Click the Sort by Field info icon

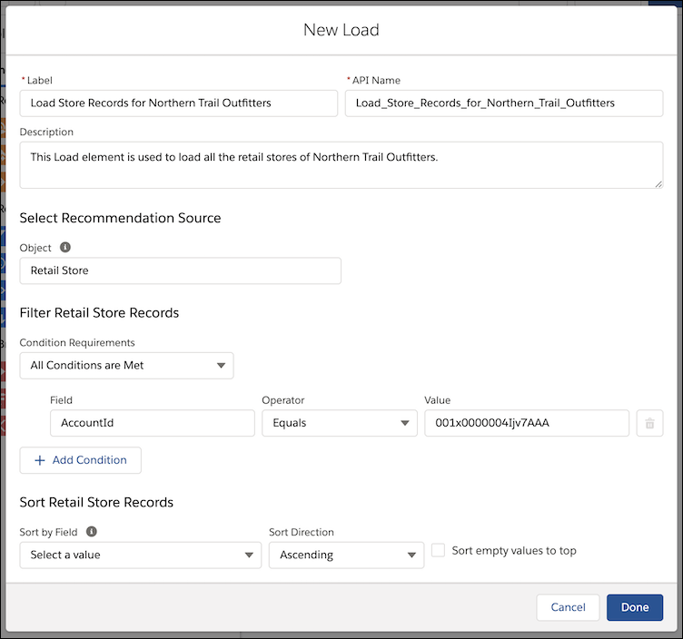pyautogui.click(x=92, y=532)
